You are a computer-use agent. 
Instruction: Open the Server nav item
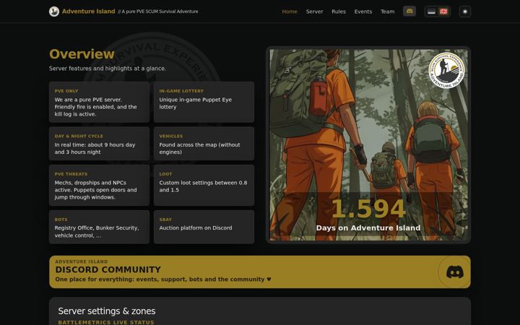pos(314,12)
